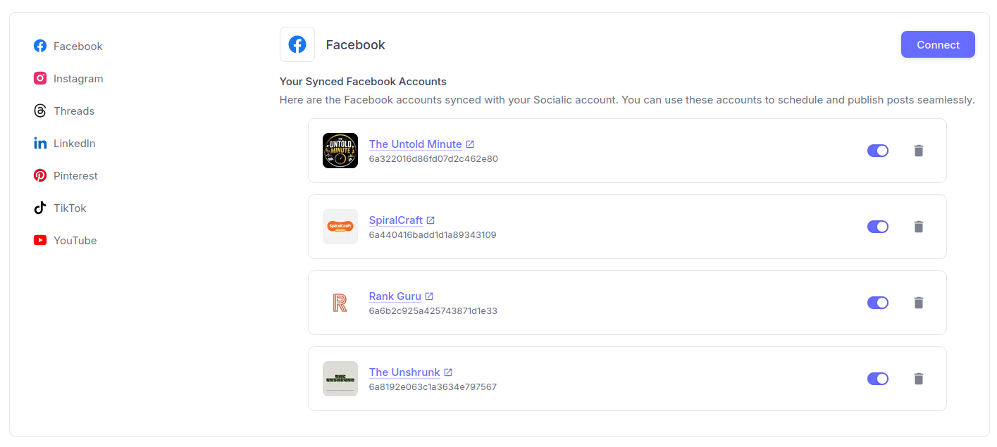Visit the Rank Guru page link
The image size is (997, 447).
tap(395, 296)
